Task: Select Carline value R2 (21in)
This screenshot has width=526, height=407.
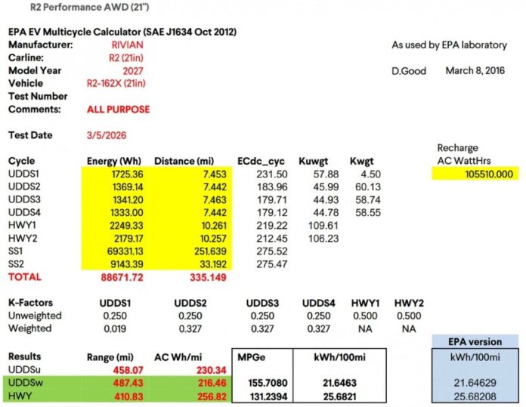Action: (126, 58)
